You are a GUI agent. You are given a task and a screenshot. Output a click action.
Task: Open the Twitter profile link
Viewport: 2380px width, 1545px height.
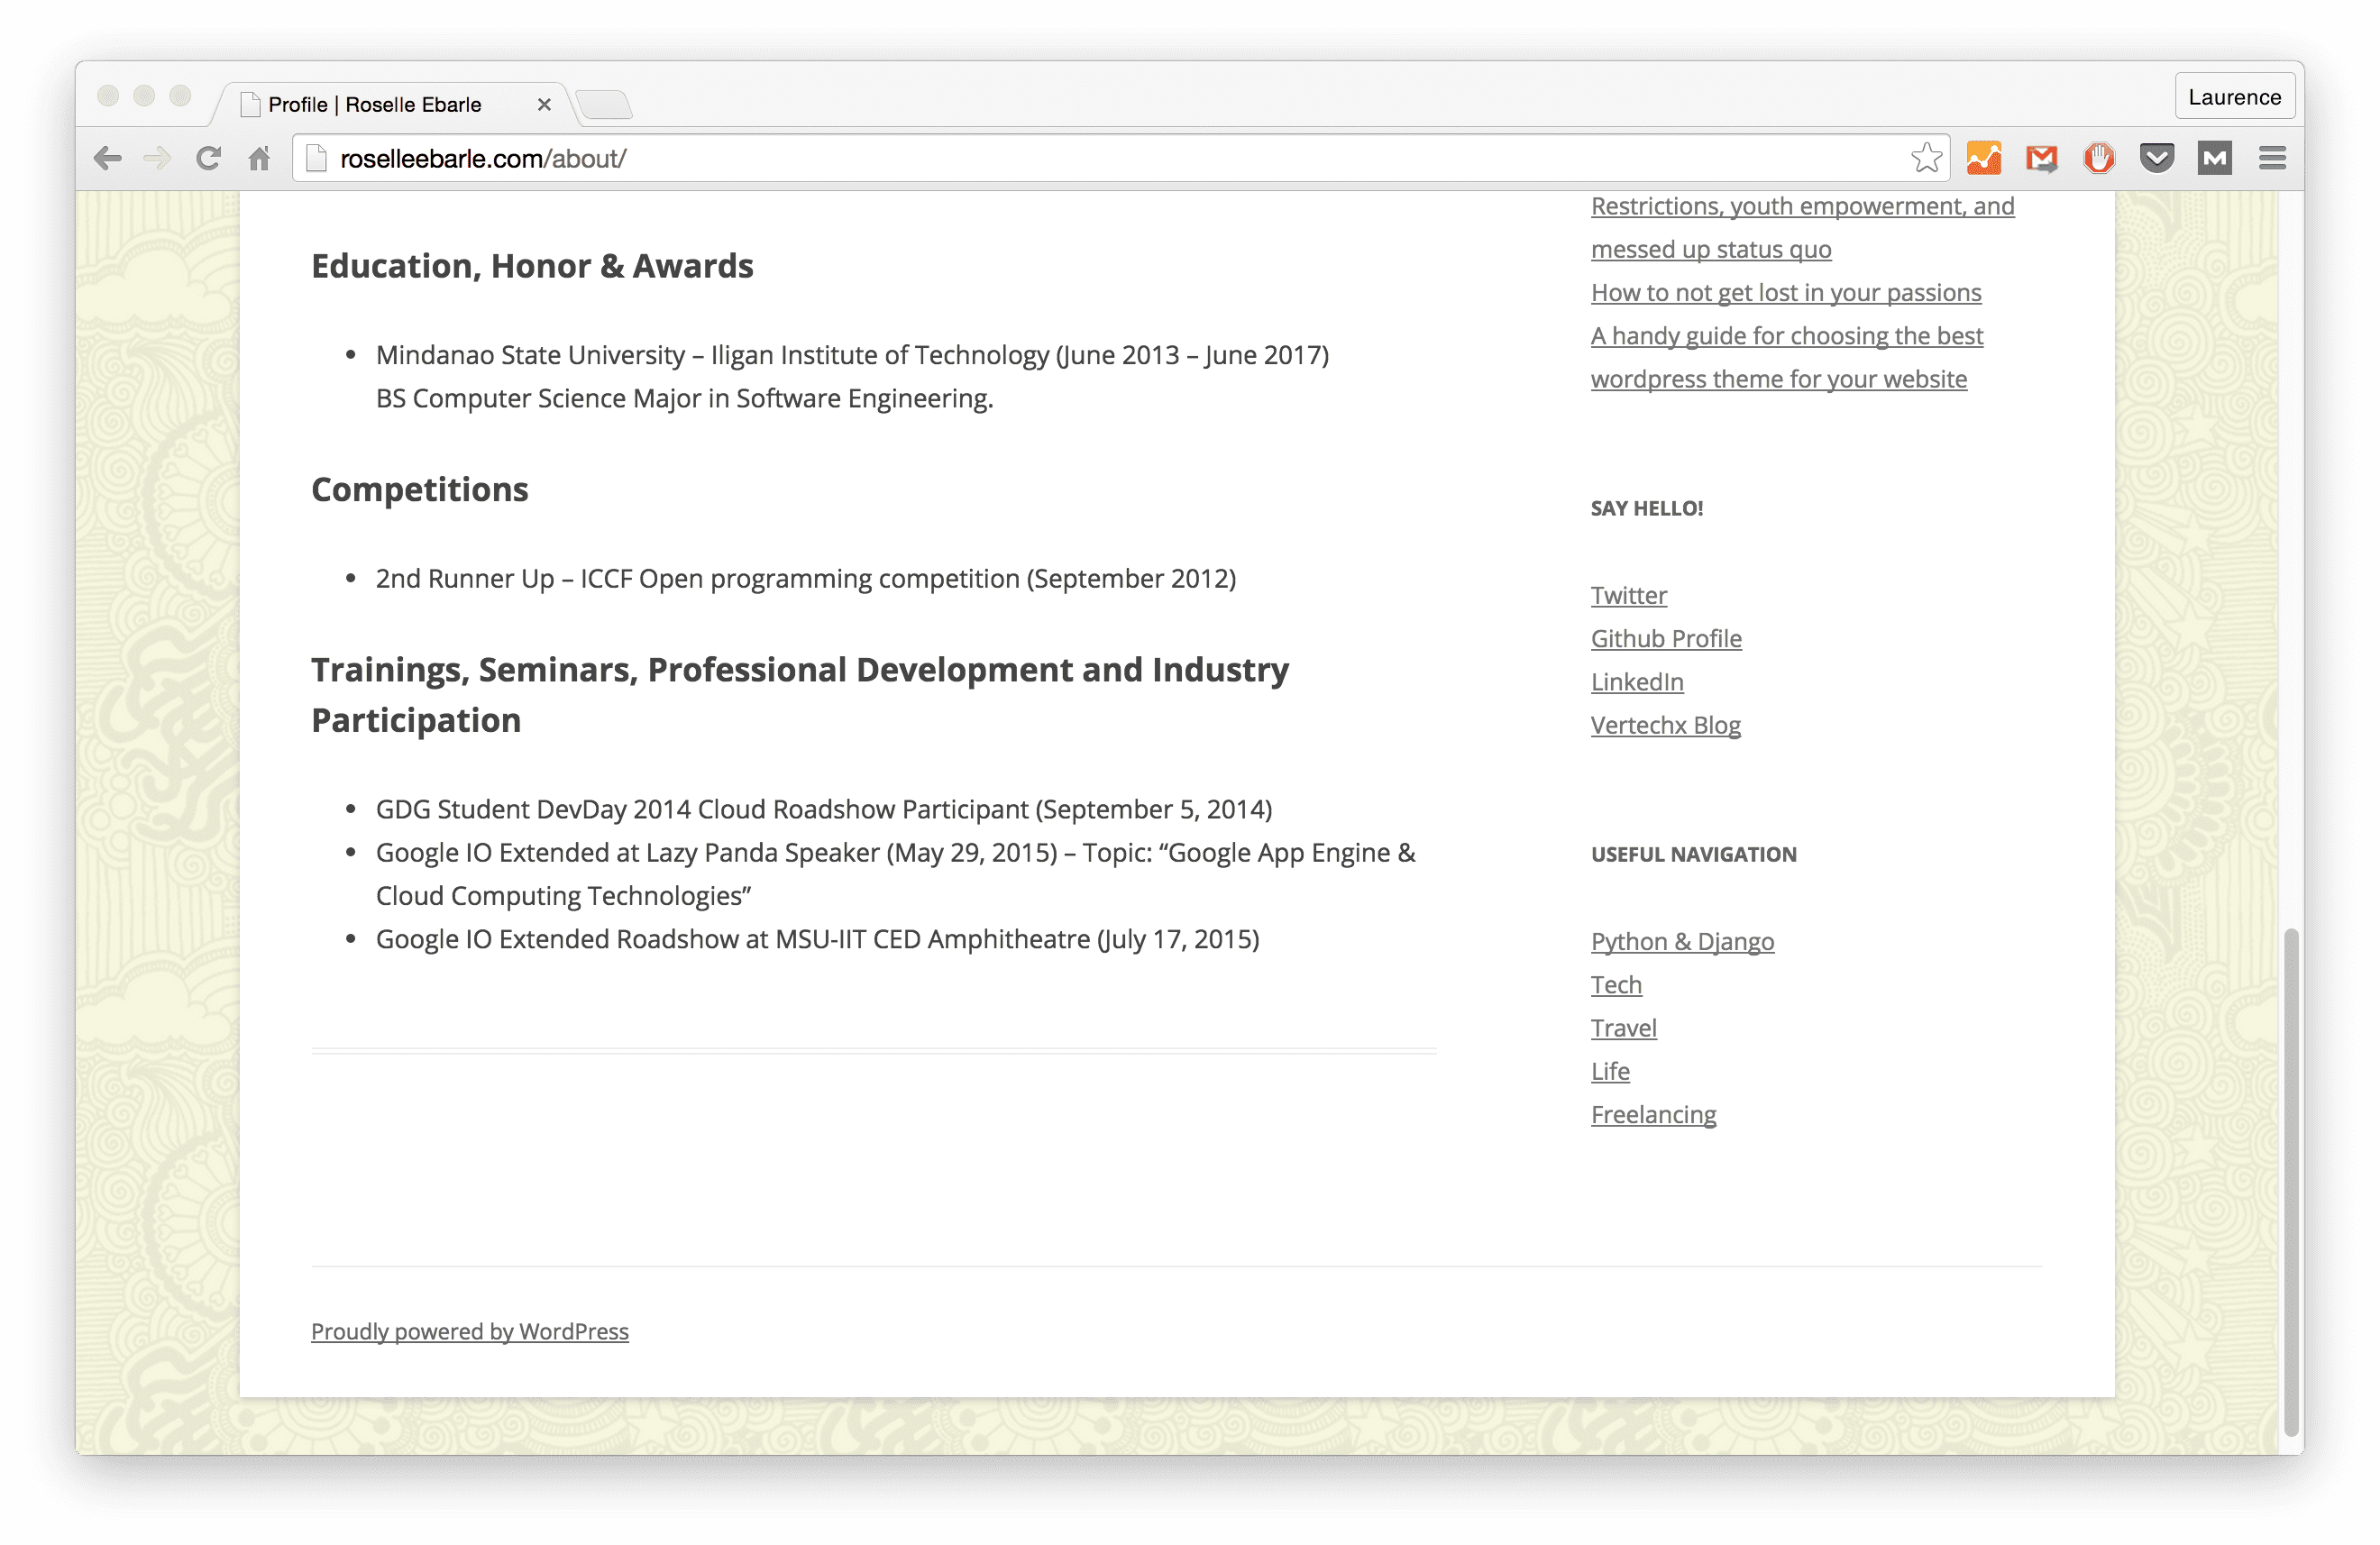point(1627,593)
